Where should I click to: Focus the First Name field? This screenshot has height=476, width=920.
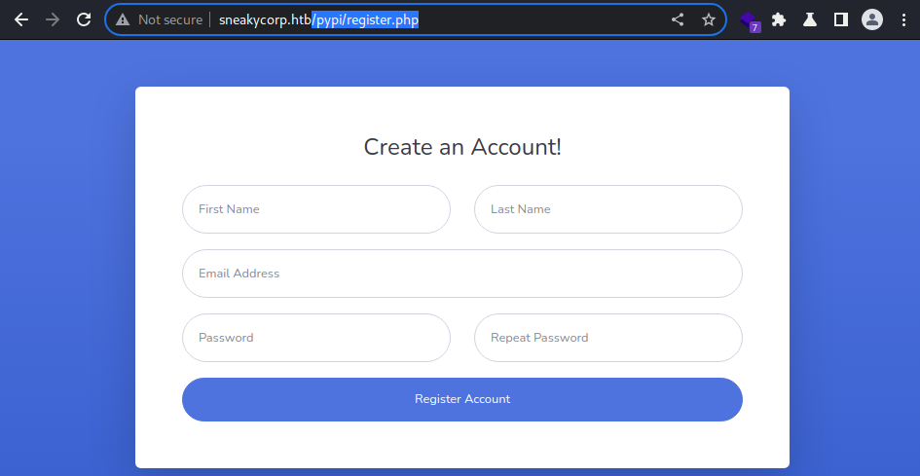(x=316, y=209)
